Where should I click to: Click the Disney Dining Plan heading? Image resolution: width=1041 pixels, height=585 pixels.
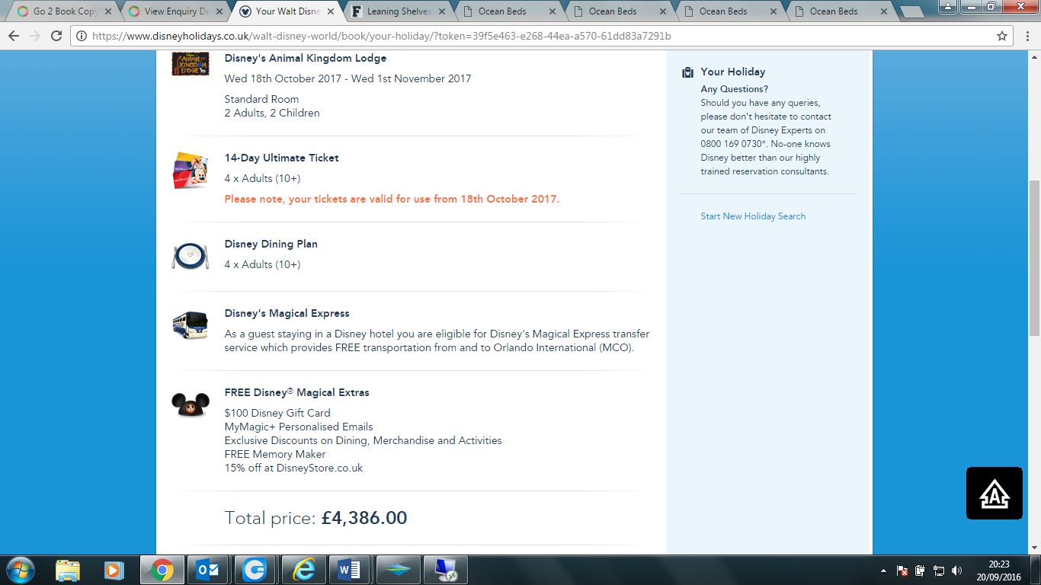click(271, 244)
